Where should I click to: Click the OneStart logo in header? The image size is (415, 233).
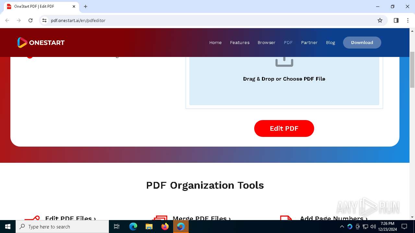(41, 42)
